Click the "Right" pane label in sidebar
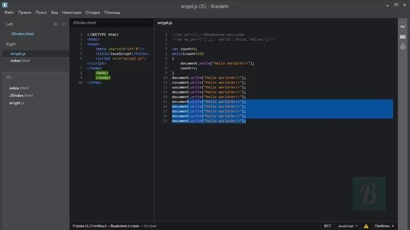 coord(11,44)
